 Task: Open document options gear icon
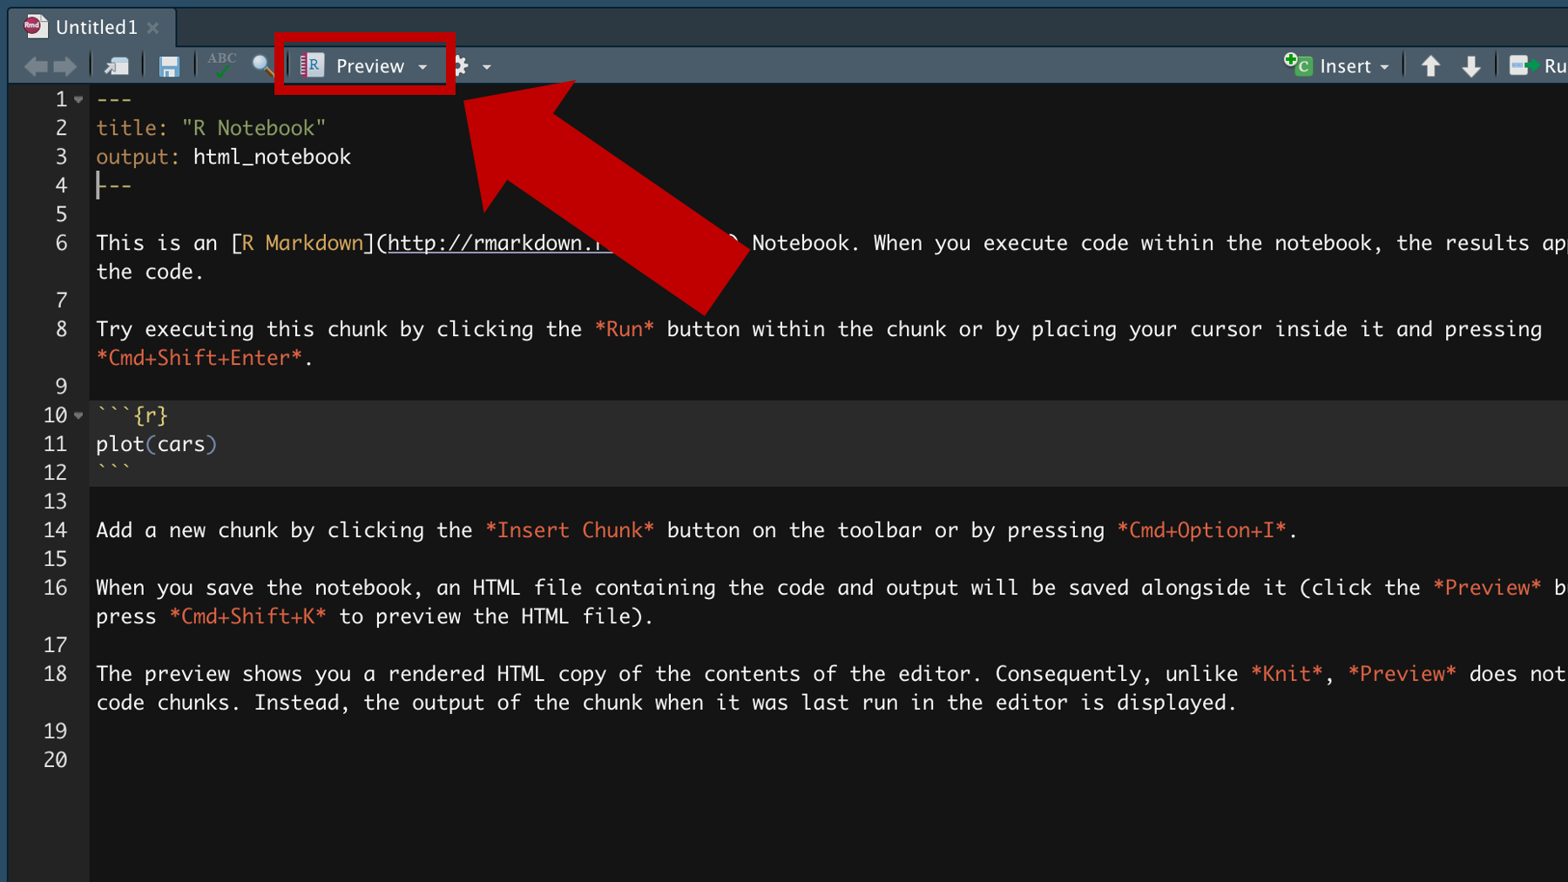coord(461,66)
